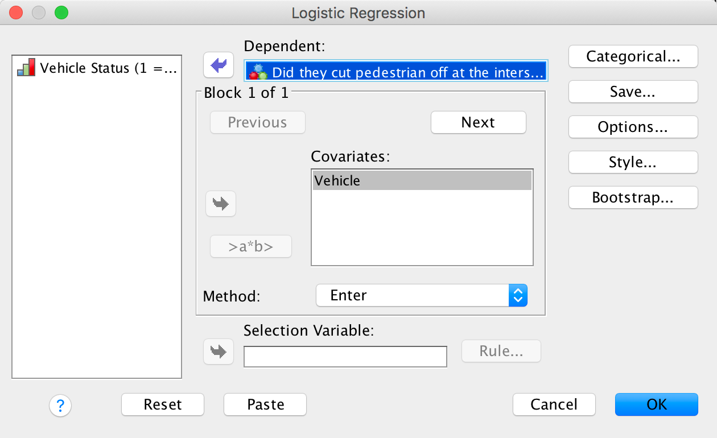The width and height of the screenshot is (717, 438).
Task: Click the interaction >a*b> button
Action: click(x=251, y=247)
